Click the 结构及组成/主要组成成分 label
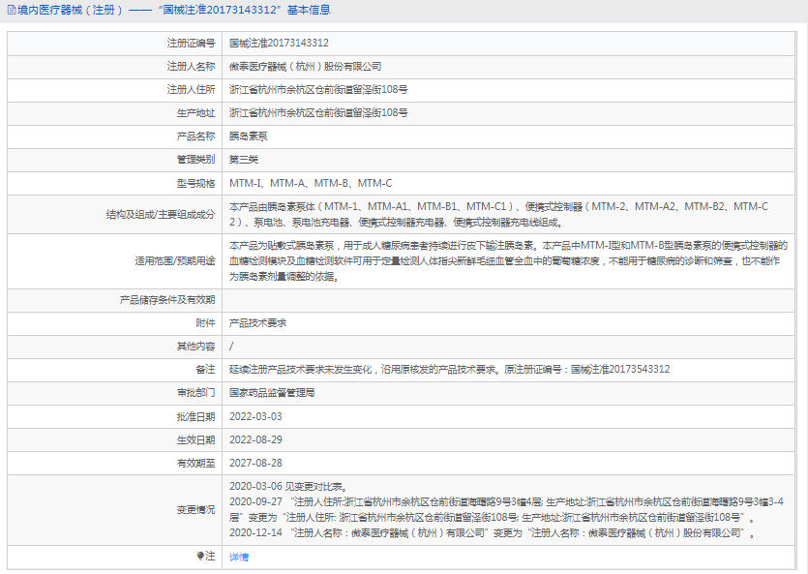808x574 pixels. (161, 214)
